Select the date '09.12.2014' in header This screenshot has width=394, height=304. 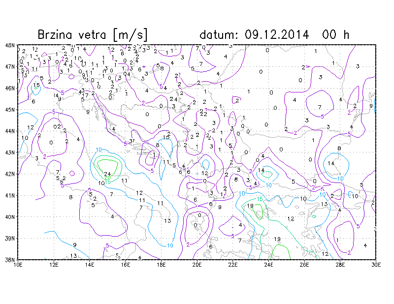[277, 34]
